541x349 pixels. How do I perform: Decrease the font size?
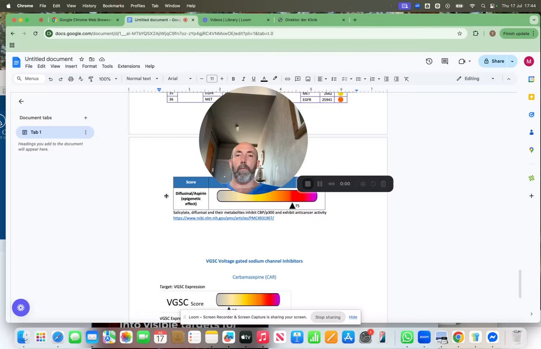click(202, 79)
